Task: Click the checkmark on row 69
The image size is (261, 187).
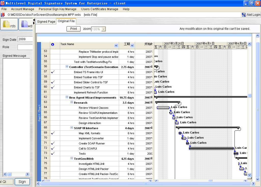Action: [x=53, y=133]
